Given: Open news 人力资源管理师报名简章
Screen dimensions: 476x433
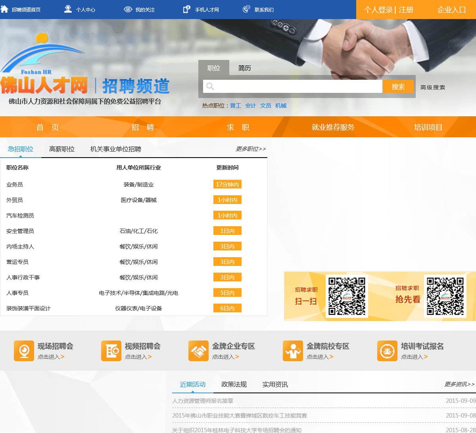Looking at the screenshot, I should pos(203,401).
